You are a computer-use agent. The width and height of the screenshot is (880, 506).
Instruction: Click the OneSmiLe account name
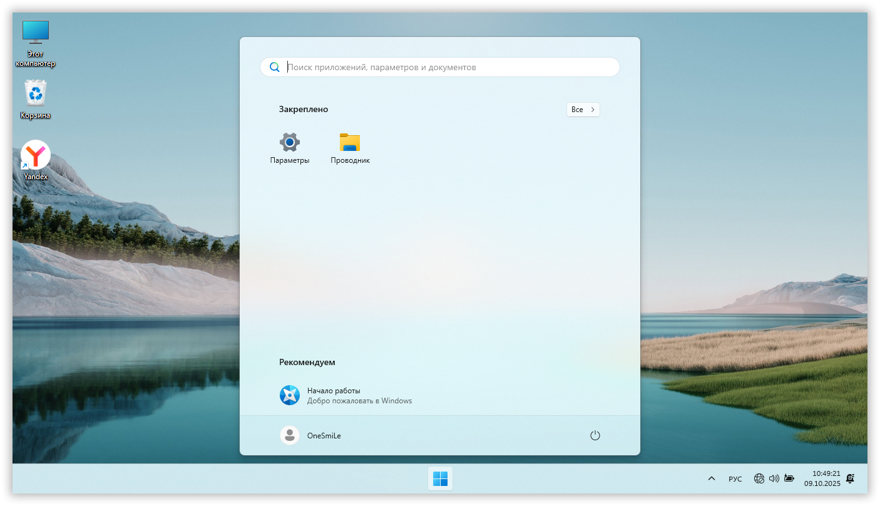pos(324,436)
